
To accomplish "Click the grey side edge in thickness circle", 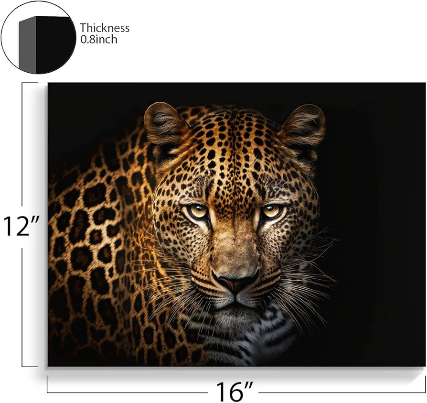I will point(27,45).
